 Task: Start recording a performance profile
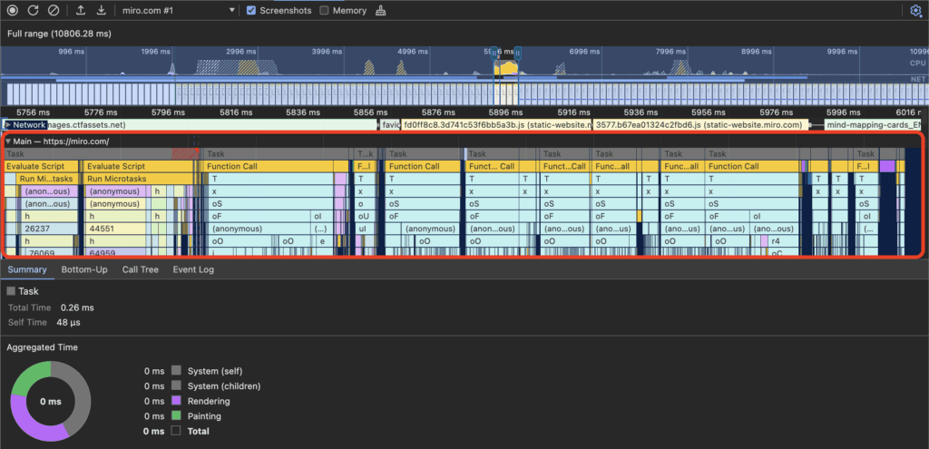[x=13, y=11]
